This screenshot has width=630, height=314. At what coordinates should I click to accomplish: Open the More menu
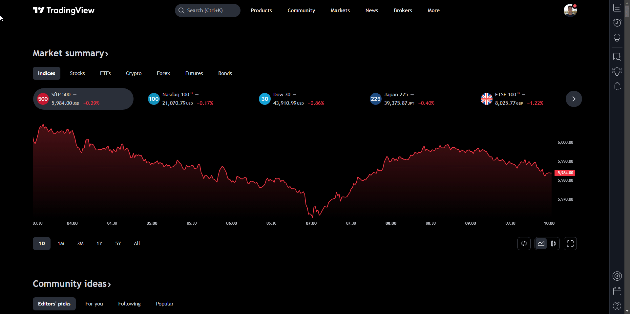coord(434,10)
